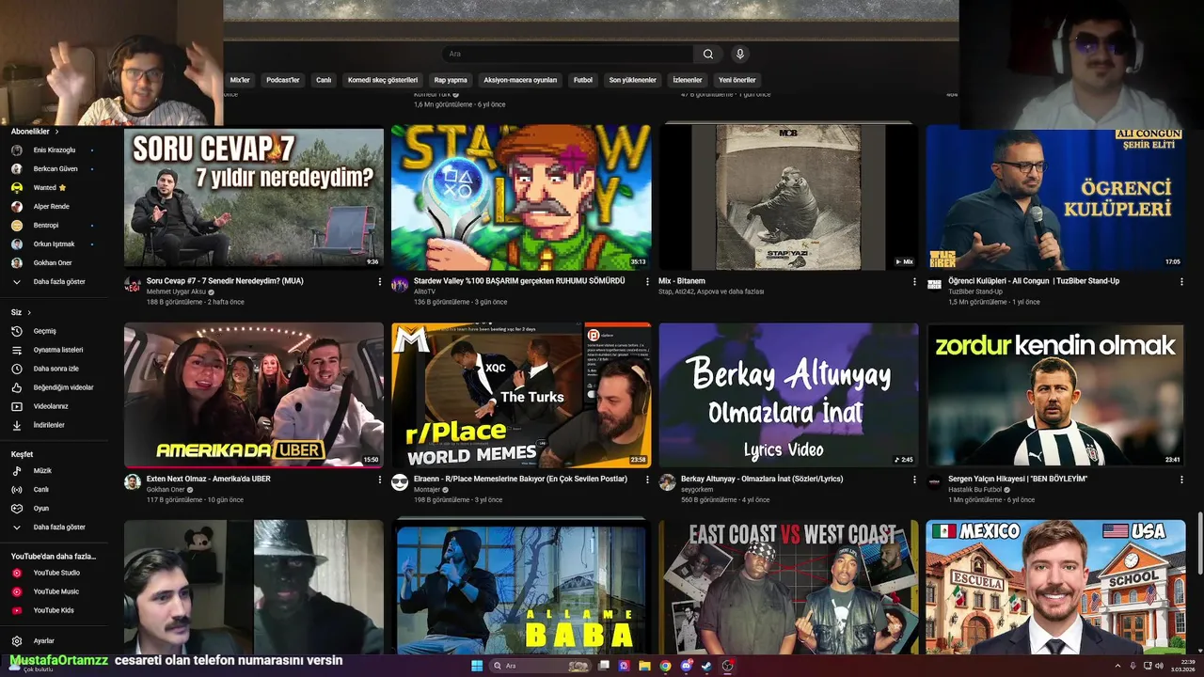Image resolution: width=1204 pixels, height=677 pixels.
Task: Open Canlı under Keşfet in sidebar
Action: [30, 489]
